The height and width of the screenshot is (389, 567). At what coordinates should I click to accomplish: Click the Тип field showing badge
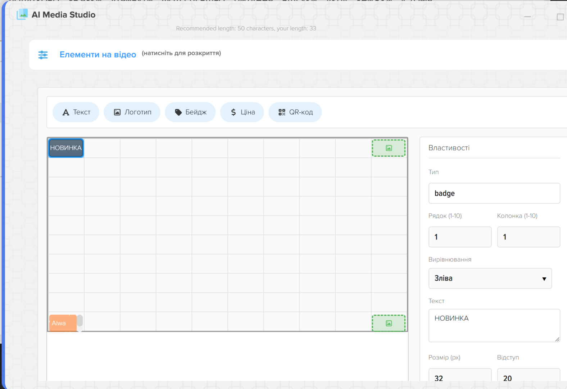[x=494, y=193]
